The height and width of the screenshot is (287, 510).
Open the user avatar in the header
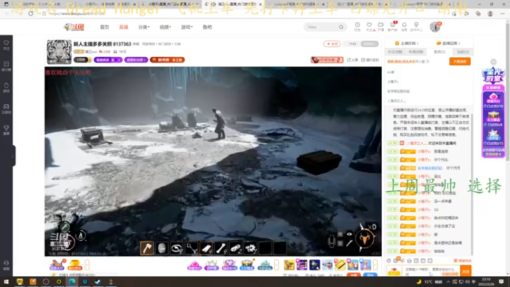tap(435, 27)
